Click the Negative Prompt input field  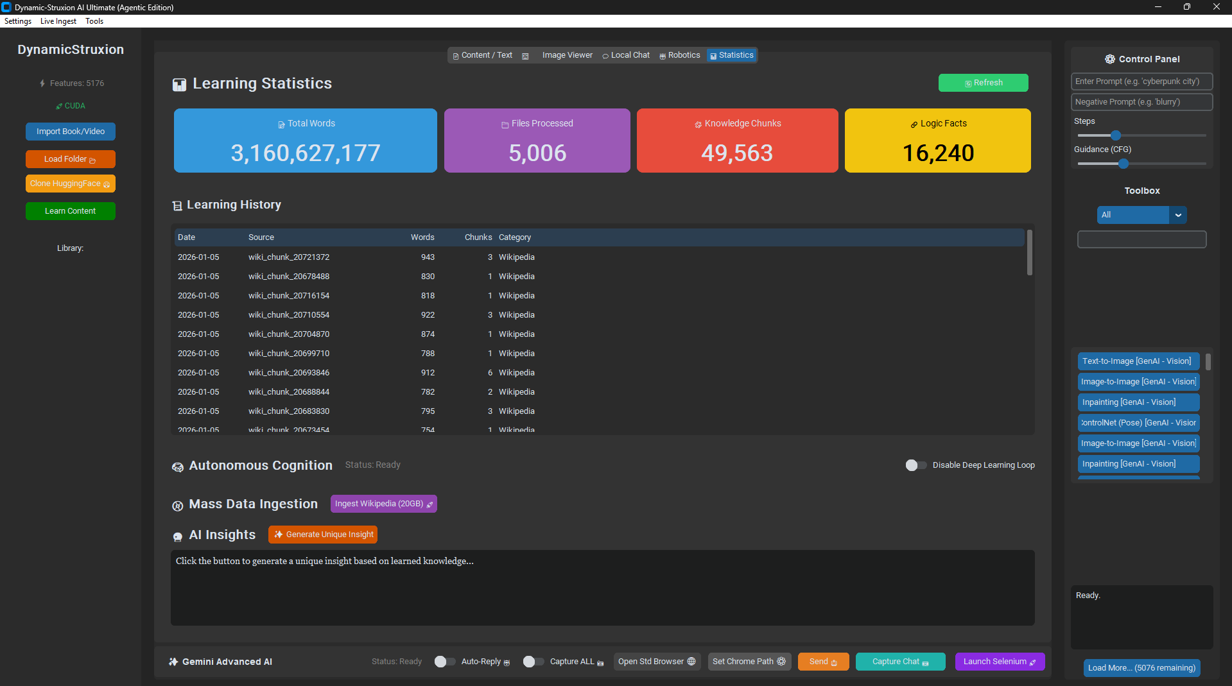point(1141,102)
